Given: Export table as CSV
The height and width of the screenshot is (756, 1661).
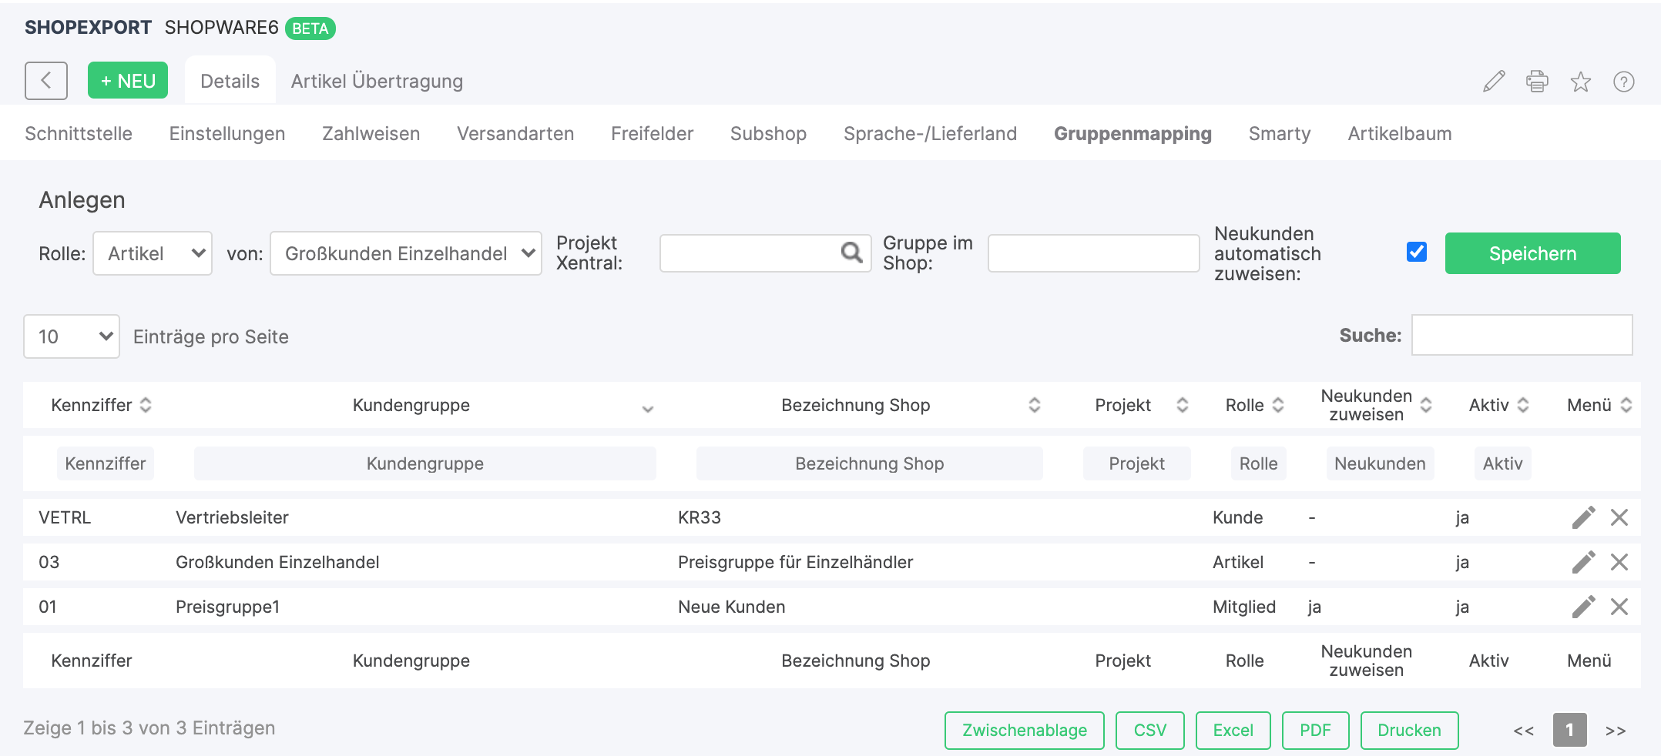Looking at the screenshot, I should click(x=1149, y=730).
